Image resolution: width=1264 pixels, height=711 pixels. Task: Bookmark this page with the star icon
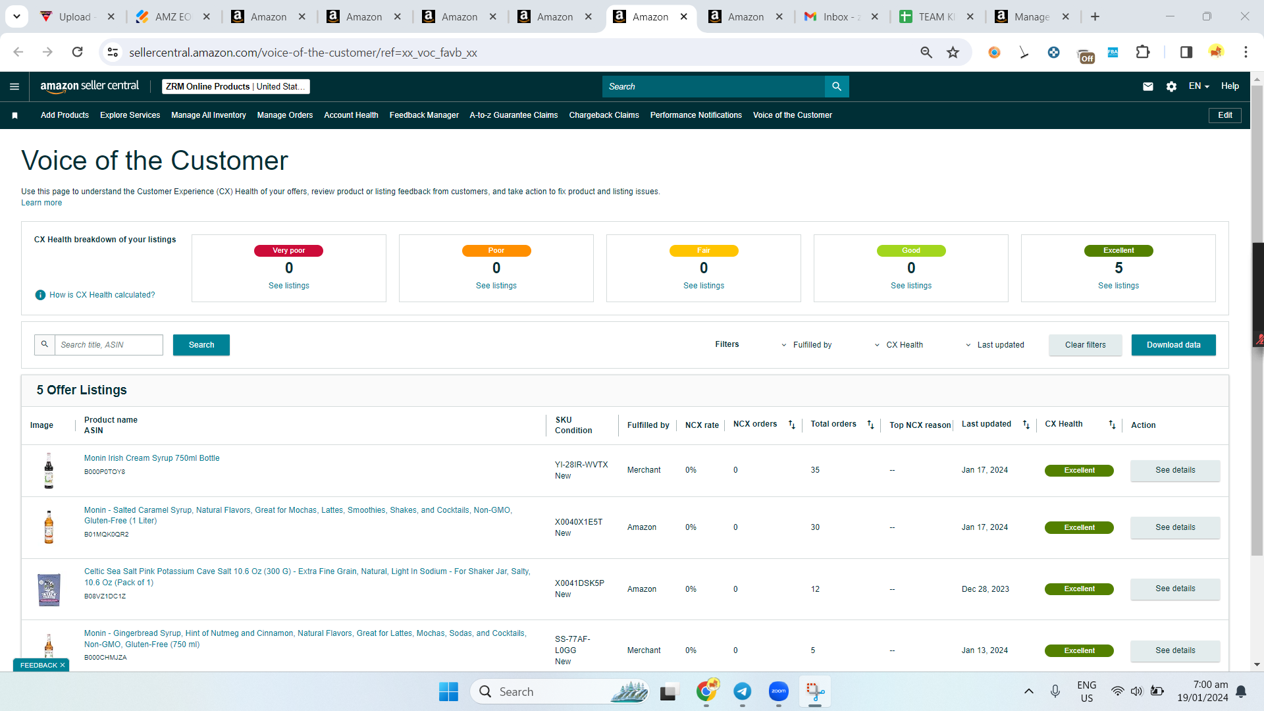coord(953,52)
